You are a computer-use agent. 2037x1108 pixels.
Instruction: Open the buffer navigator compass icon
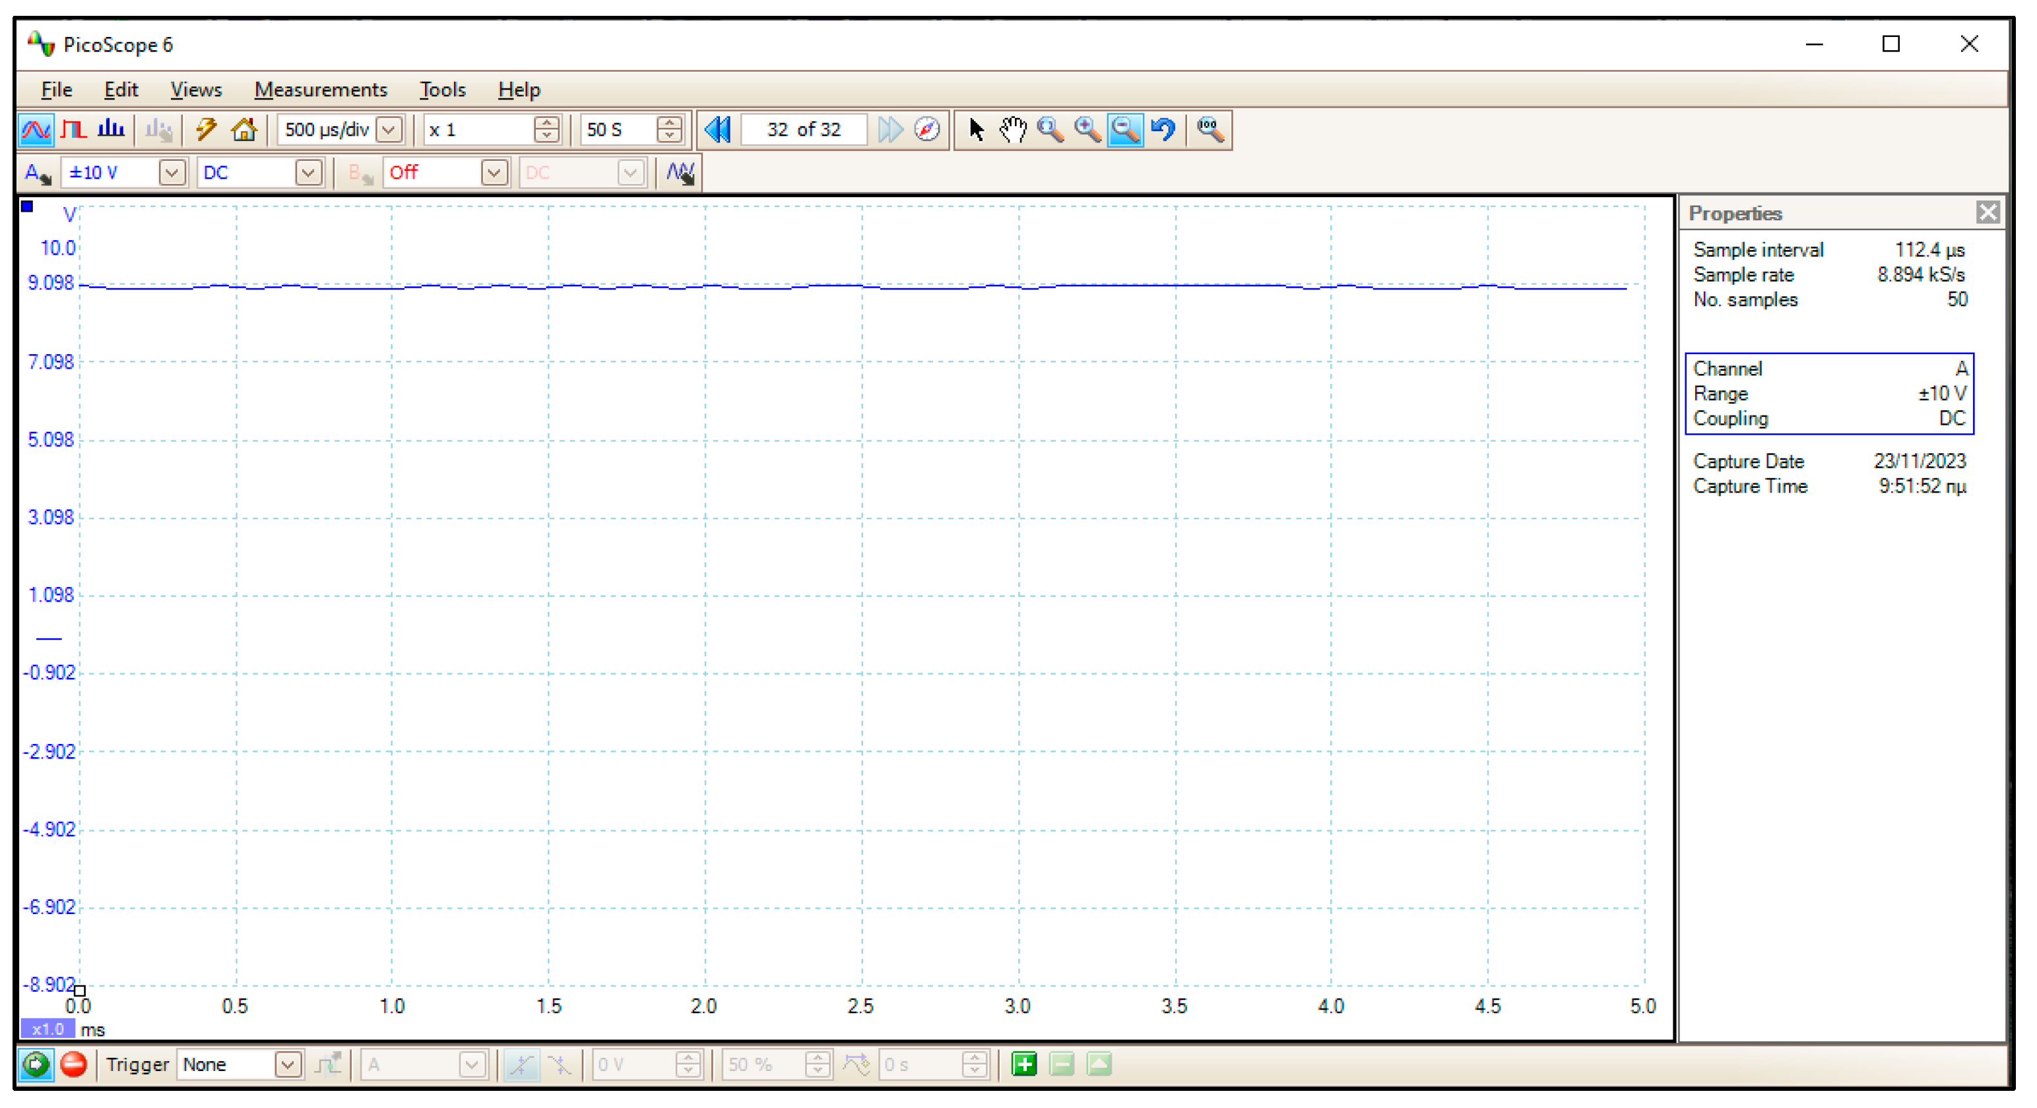[926, 130]
